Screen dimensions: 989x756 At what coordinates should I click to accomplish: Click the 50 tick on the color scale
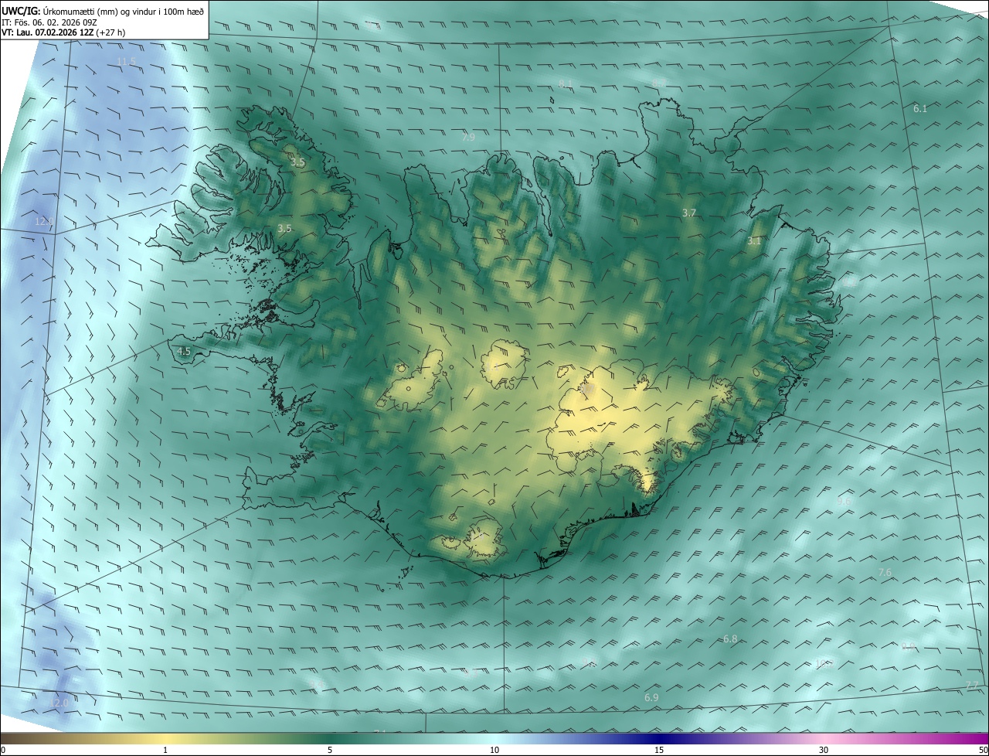click(x=983, y=750)
